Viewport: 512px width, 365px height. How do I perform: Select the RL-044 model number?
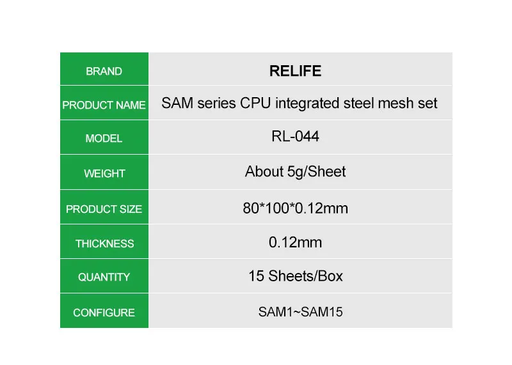click(295, 137)
